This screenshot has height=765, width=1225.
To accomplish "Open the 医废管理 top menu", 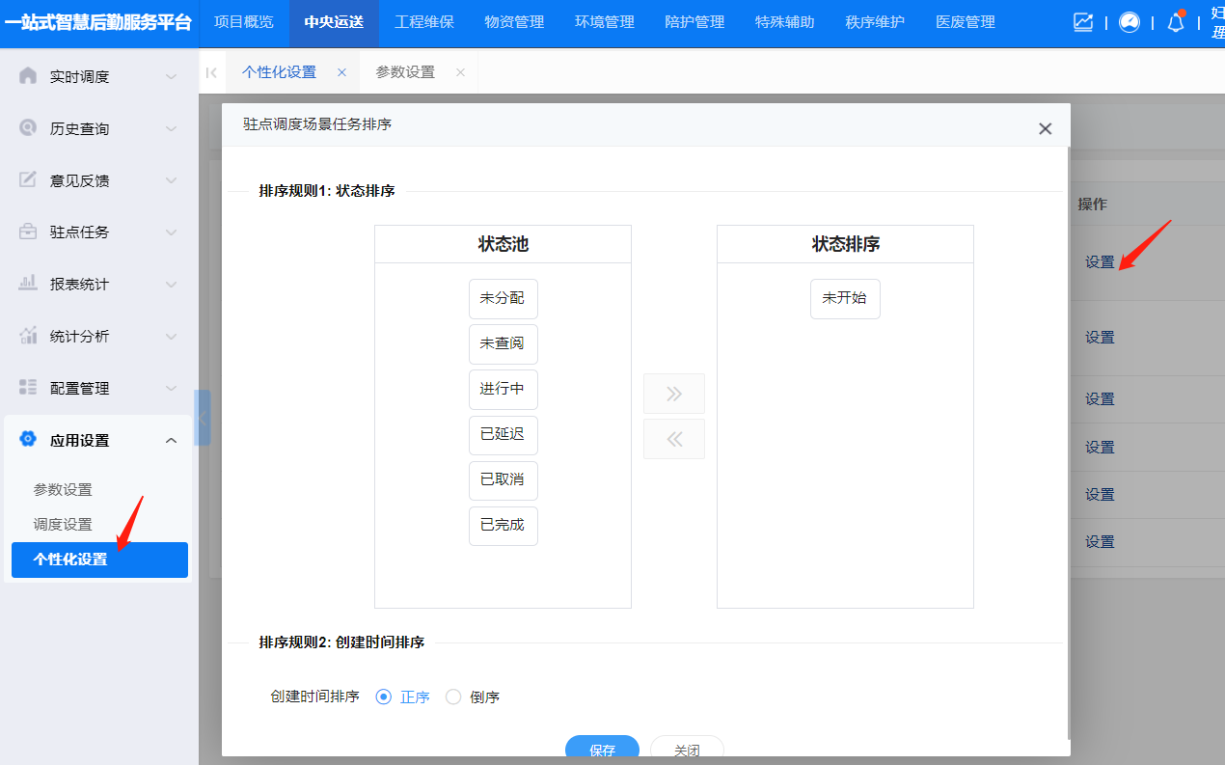I will pyautogui.click(x=966, y=22).
